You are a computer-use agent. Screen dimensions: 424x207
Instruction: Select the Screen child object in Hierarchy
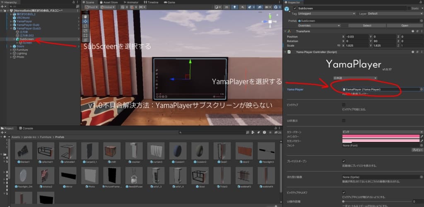27,43
